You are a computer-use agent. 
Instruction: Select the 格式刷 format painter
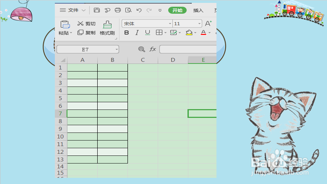(x=107, y=28)
